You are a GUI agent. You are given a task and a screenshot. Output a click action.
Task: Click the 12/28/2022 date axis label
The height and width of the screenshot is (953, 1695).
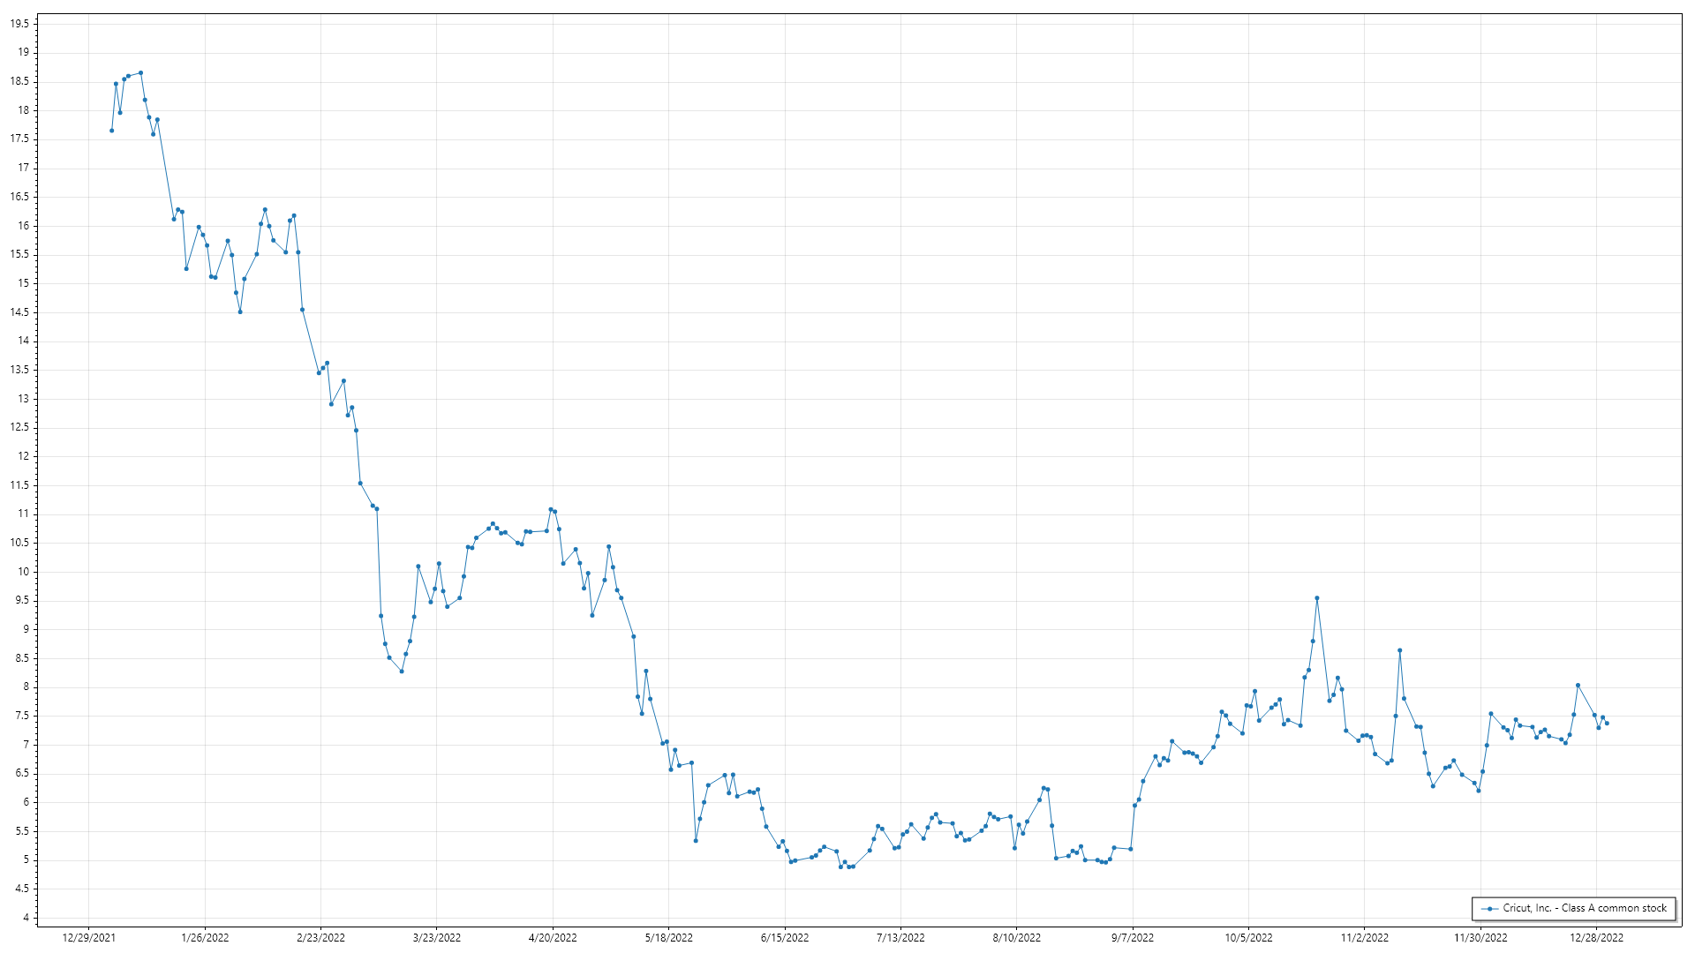pyautogui.click(x=1596, y=937)
